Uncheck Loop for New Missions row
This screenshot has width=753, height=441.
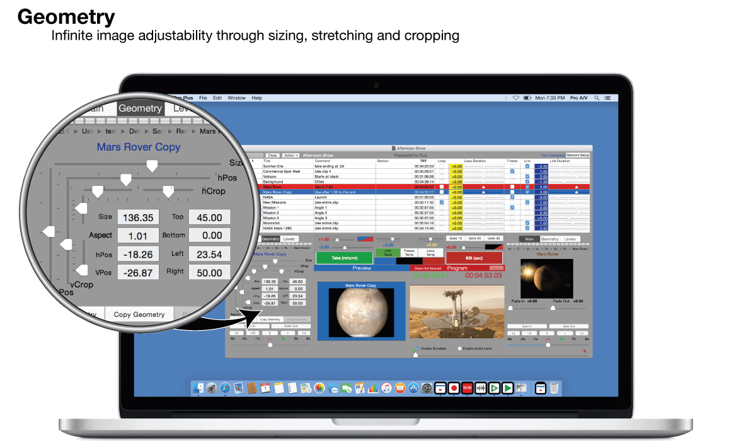pyautogui.click(x=442, y=202)
